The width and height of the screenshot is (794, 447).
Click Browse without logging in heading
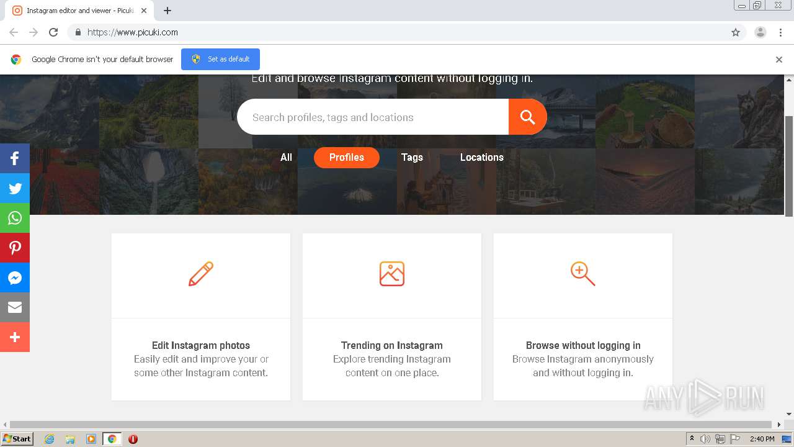tap(583, 345)
